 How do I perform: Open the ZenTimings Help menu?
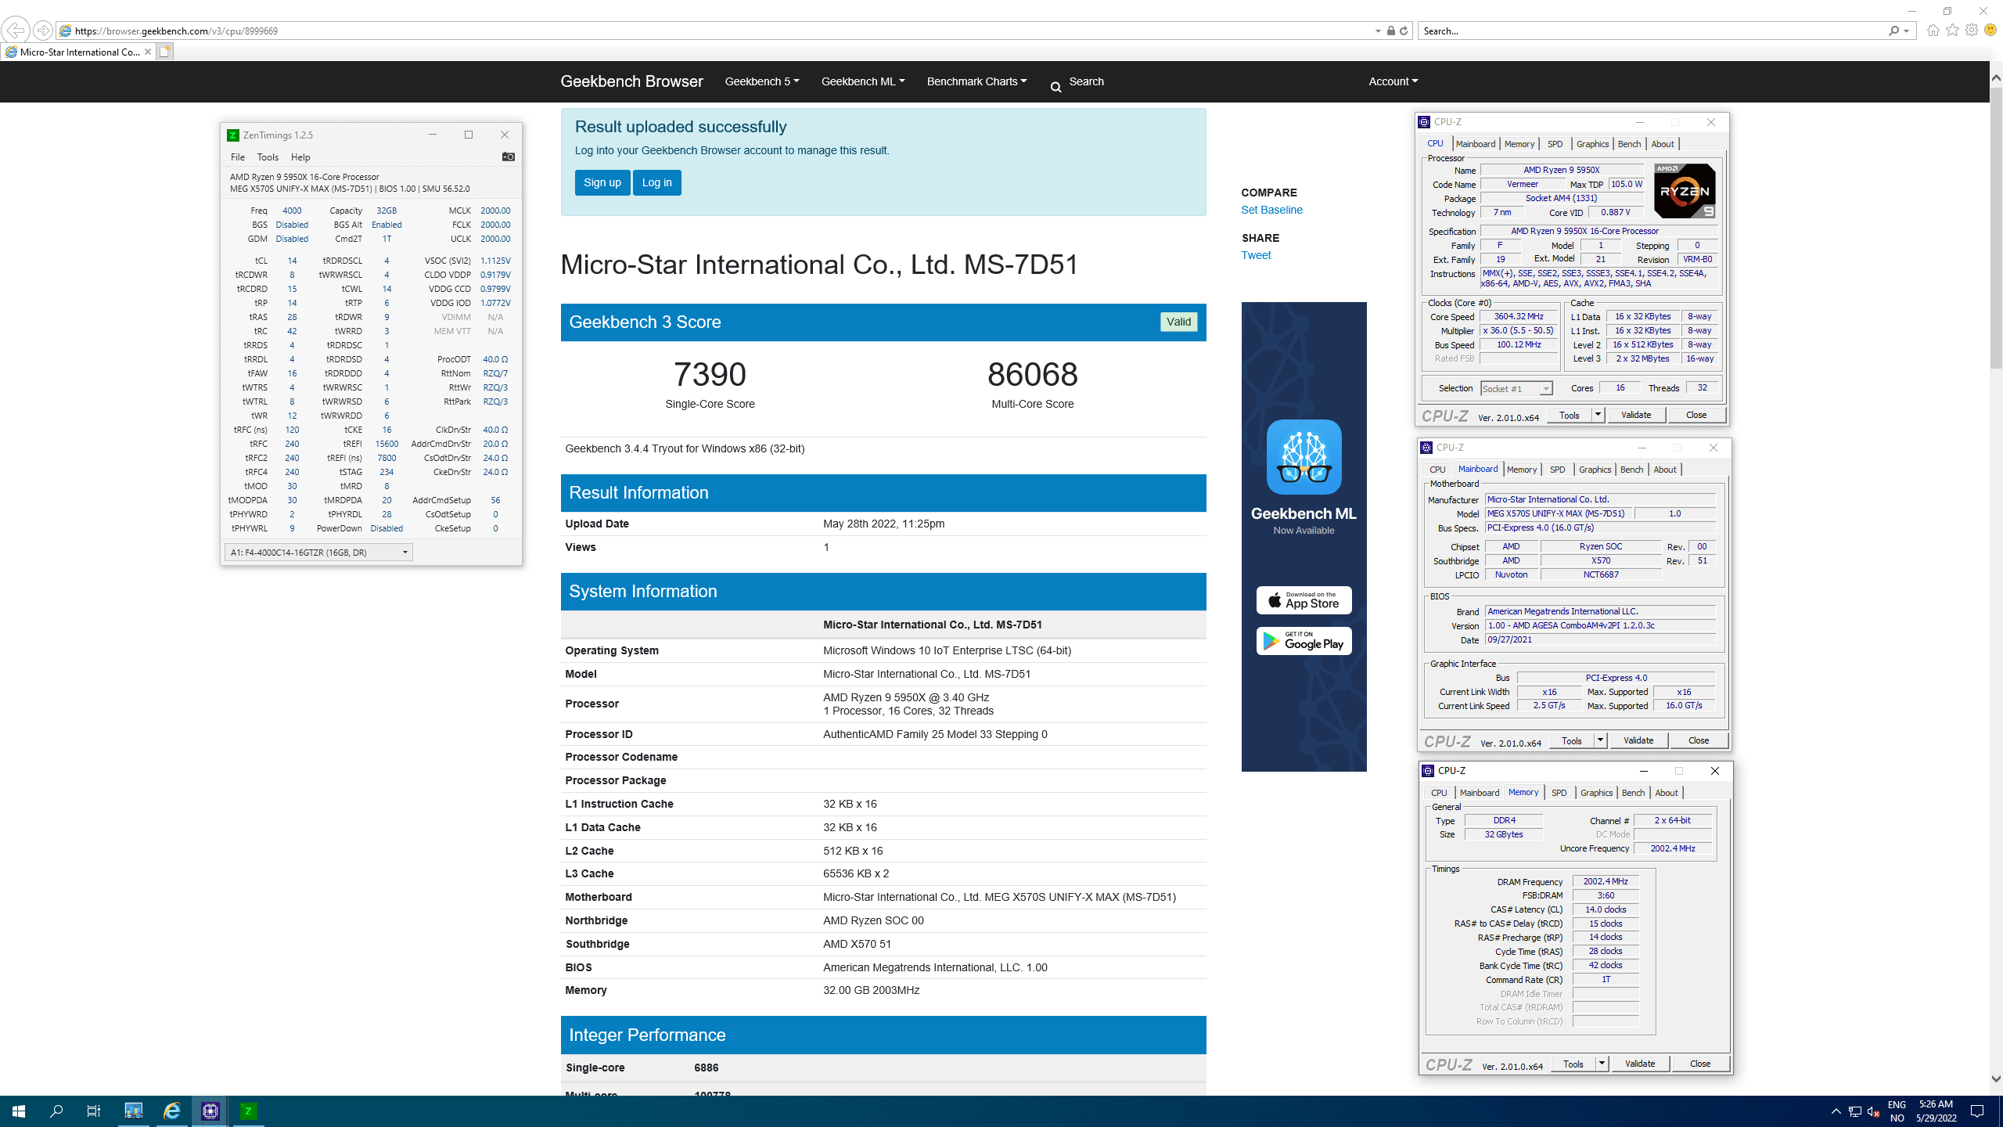coord(300,157)
